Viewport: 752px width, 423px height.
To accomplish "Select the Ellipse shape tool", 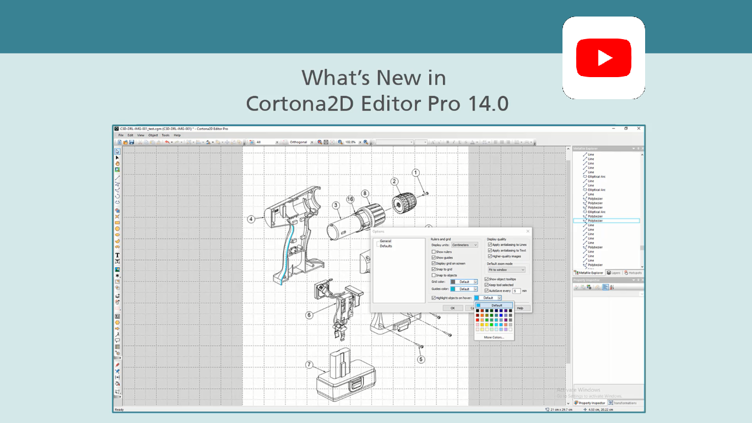I will coord(117,235).
